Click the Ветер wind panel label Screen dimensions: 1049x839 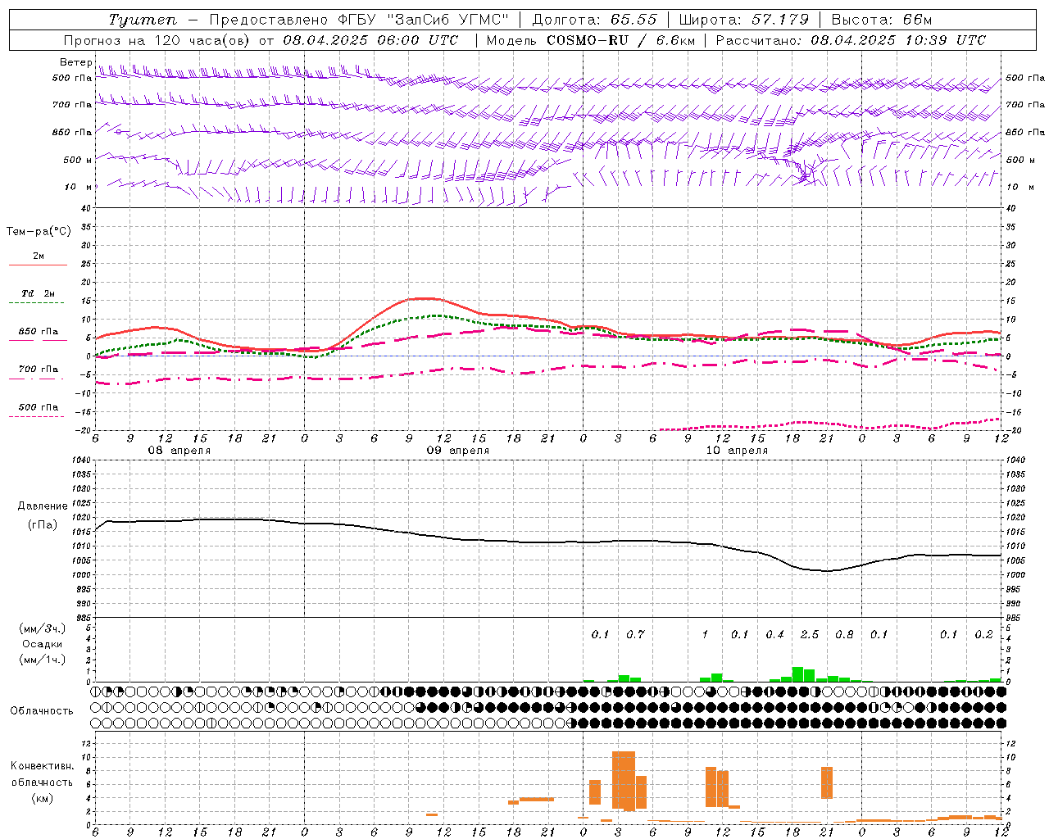(76, 62)
